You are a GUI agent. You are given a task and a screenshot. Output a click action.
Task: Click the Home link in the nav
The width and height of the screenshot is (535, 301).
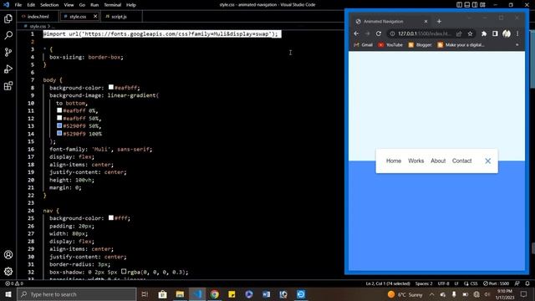coord(394,161)
